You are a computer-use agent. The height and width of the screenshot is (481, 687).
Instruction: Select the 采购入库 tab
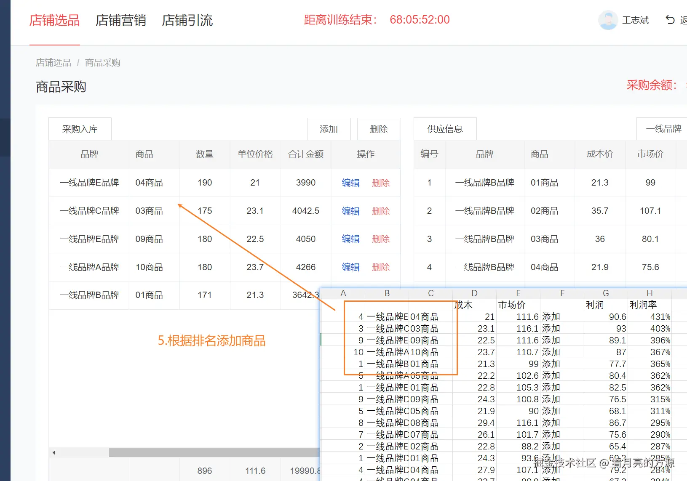pyautogui.click(x=80, y=129)
